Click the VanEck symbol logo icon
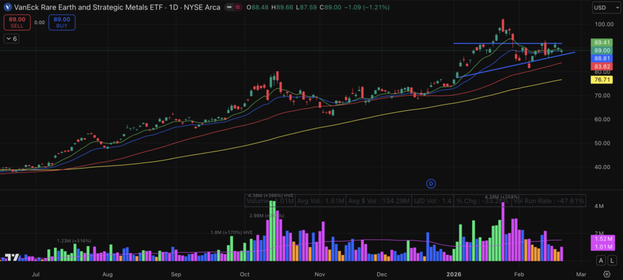 tap(7, 8)
